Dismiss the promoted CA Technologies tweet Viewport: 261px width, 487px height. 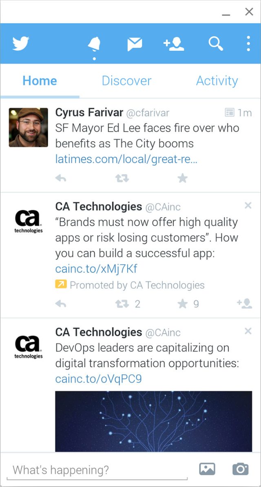click(x=248, y=206)
